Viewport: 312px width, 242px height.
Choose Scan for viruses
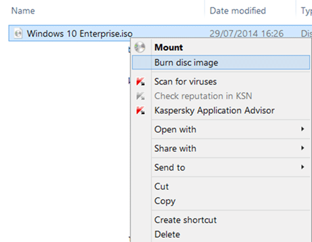click(221, 81)
